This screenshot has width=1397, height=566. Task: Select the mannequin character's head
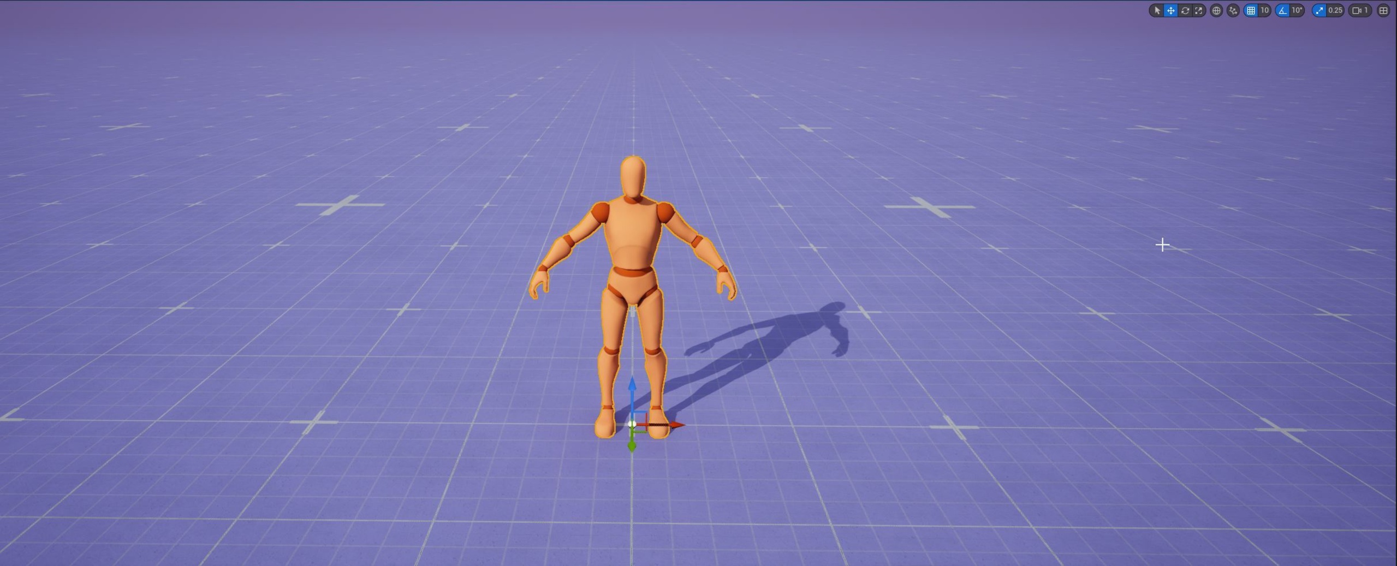coord(633,177)
